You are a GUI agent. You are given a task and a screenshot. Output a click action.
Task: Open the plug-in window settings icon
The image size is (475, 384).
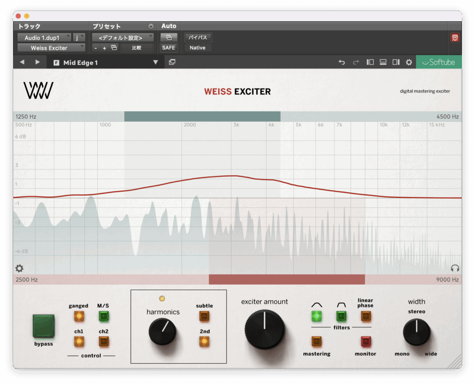pyautogui.click(x=169, y=37)
